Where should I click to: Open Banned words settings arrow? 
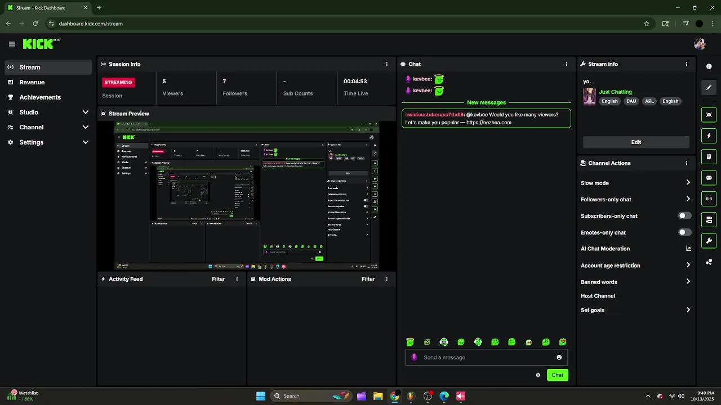(688, 282)
